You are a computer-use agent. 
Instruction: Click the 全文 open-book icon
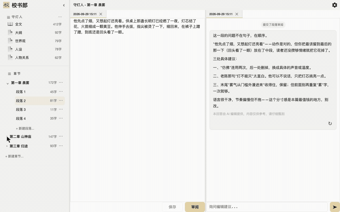click(x=10, y=24)
